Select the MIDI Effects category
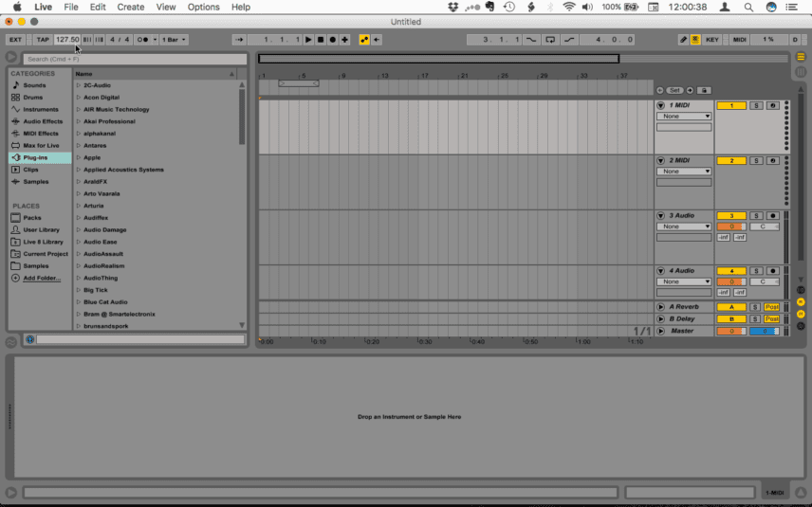Screen dimensions: 812x507 [x=41, y=134]
